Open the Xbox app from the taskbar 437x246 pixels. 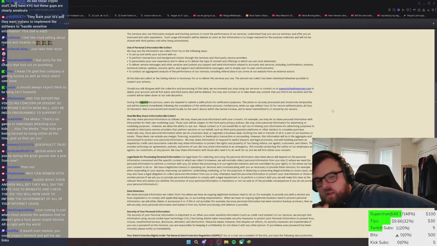(241, 242)
